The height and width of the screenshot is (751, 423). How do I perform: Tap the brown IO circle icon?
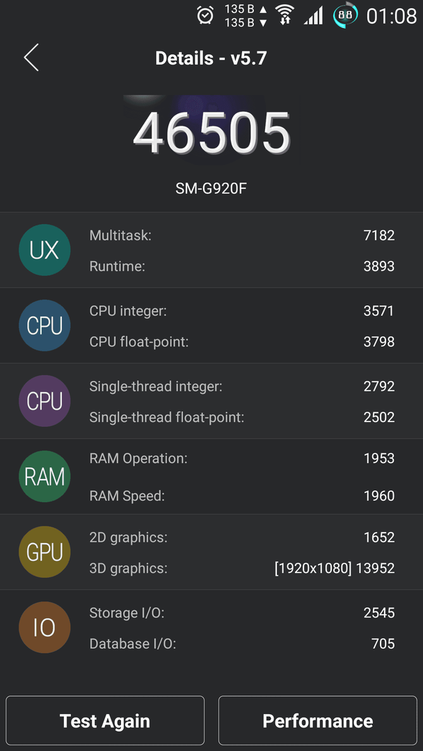[45, 627]
